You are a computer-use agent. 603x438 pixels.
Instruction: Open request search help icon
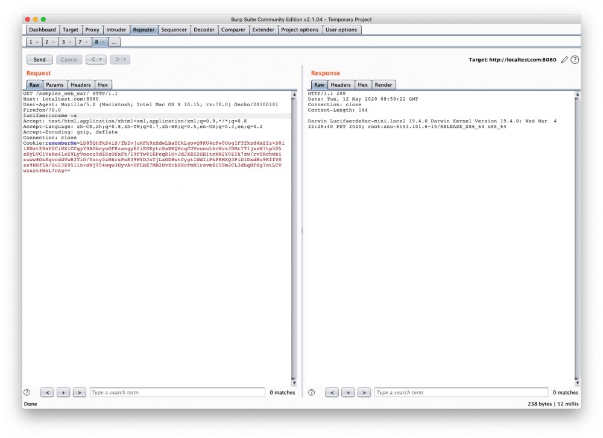[27, 393]
